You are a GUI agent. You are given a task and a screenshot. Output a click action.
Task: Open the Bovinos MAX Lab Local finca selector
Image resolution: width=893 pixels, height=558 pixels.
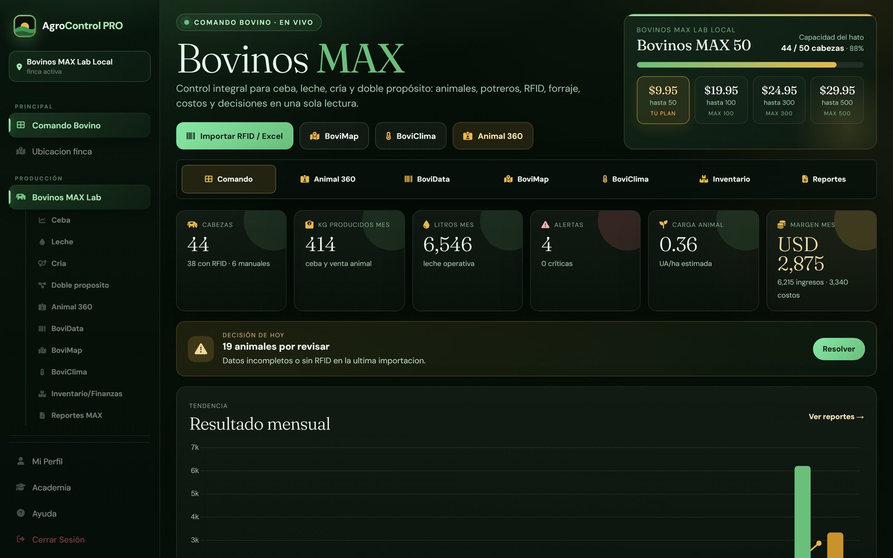[80, 66]
